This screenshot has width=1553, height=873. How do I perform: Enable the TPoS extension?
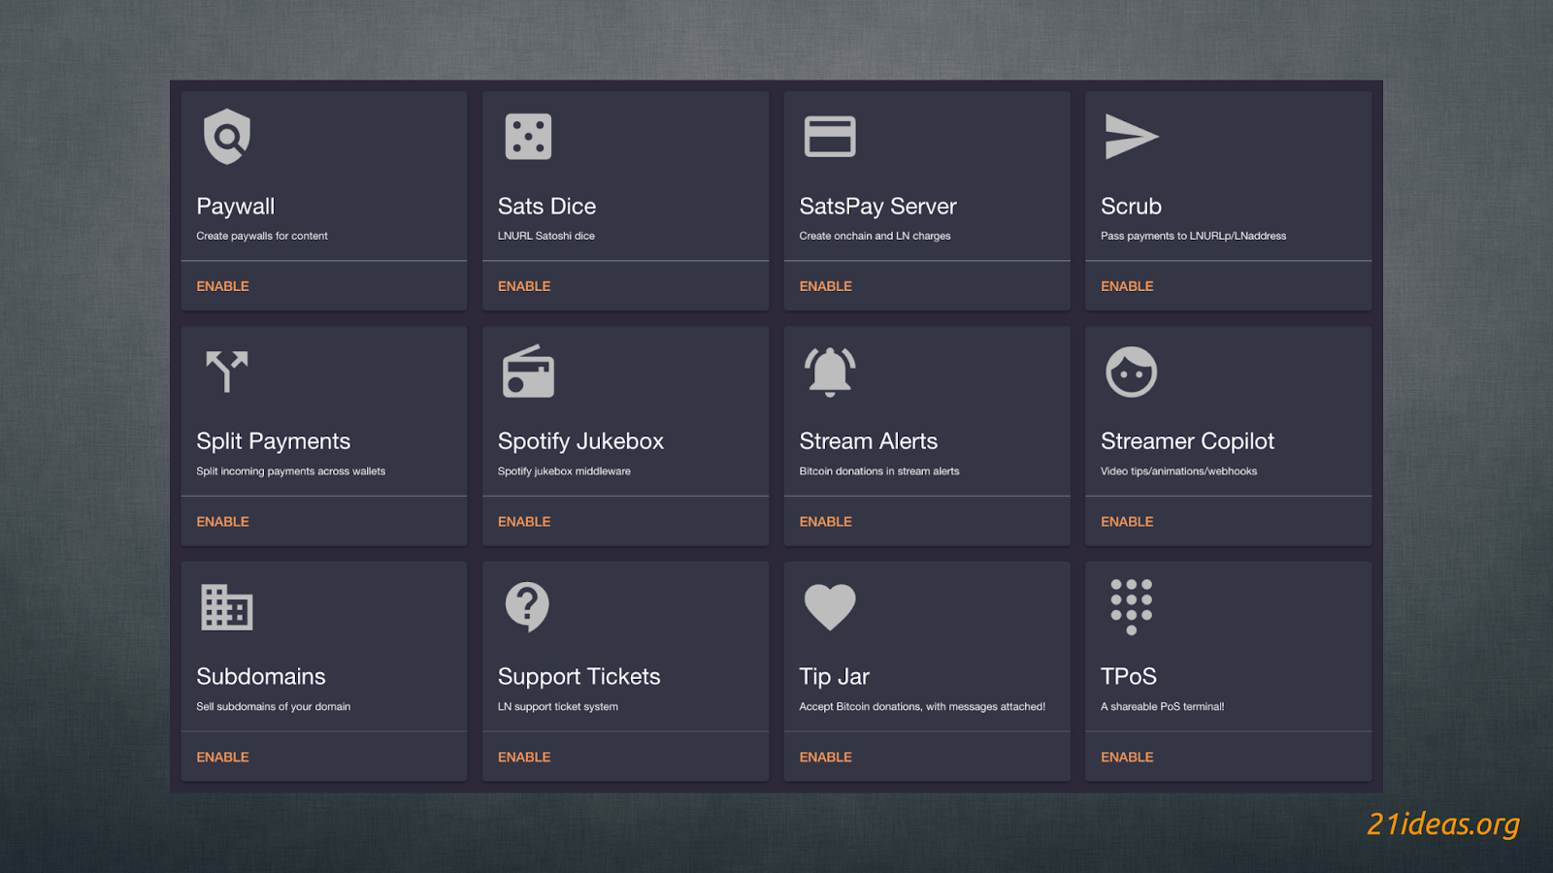point(1127,757)
